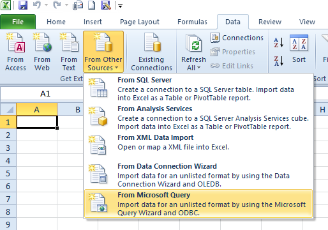Image resolution: width=328 pixels, height=230 pixels.
Task: Click cell A1
Action: 37,122
